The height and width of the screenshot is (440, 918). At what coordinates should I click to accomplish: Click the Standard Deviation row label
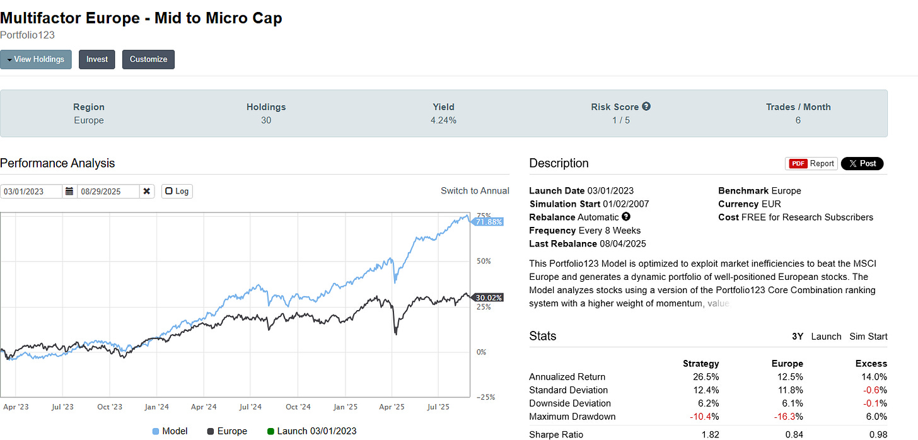tap(569, 390)
